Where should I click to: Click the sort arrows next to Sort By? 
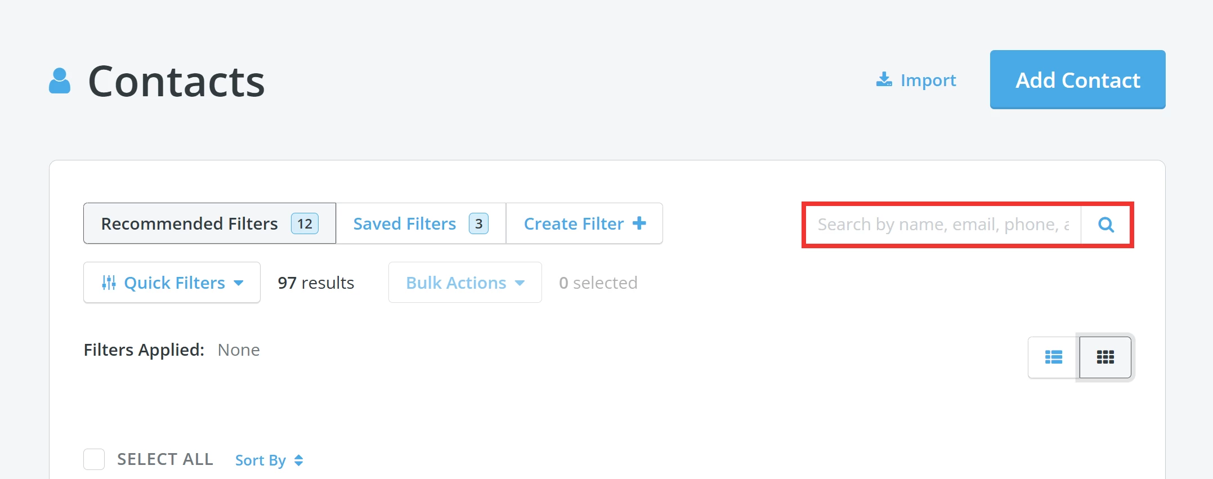(x=298, y=460)
